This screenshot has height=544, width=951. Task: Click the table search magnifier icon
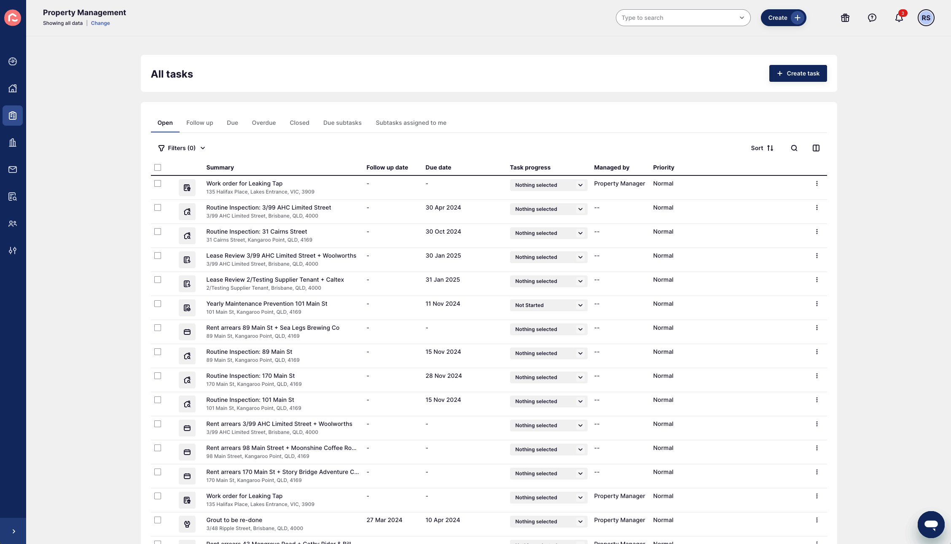(x=794, y=148)
